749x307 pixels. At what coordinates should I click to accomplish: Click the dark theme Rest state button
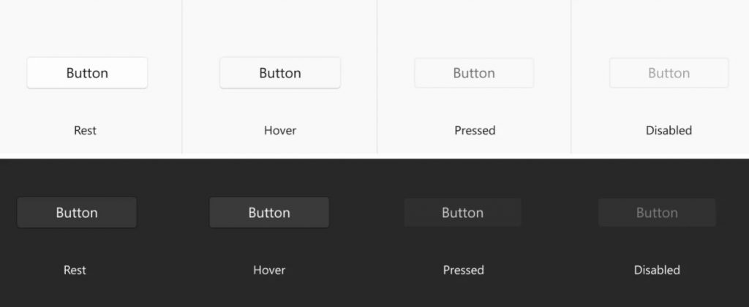click(77, 213)
